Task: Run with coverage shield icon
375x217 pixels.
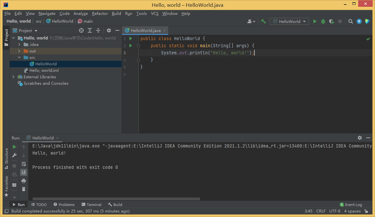Action: [x=332, y=21]
